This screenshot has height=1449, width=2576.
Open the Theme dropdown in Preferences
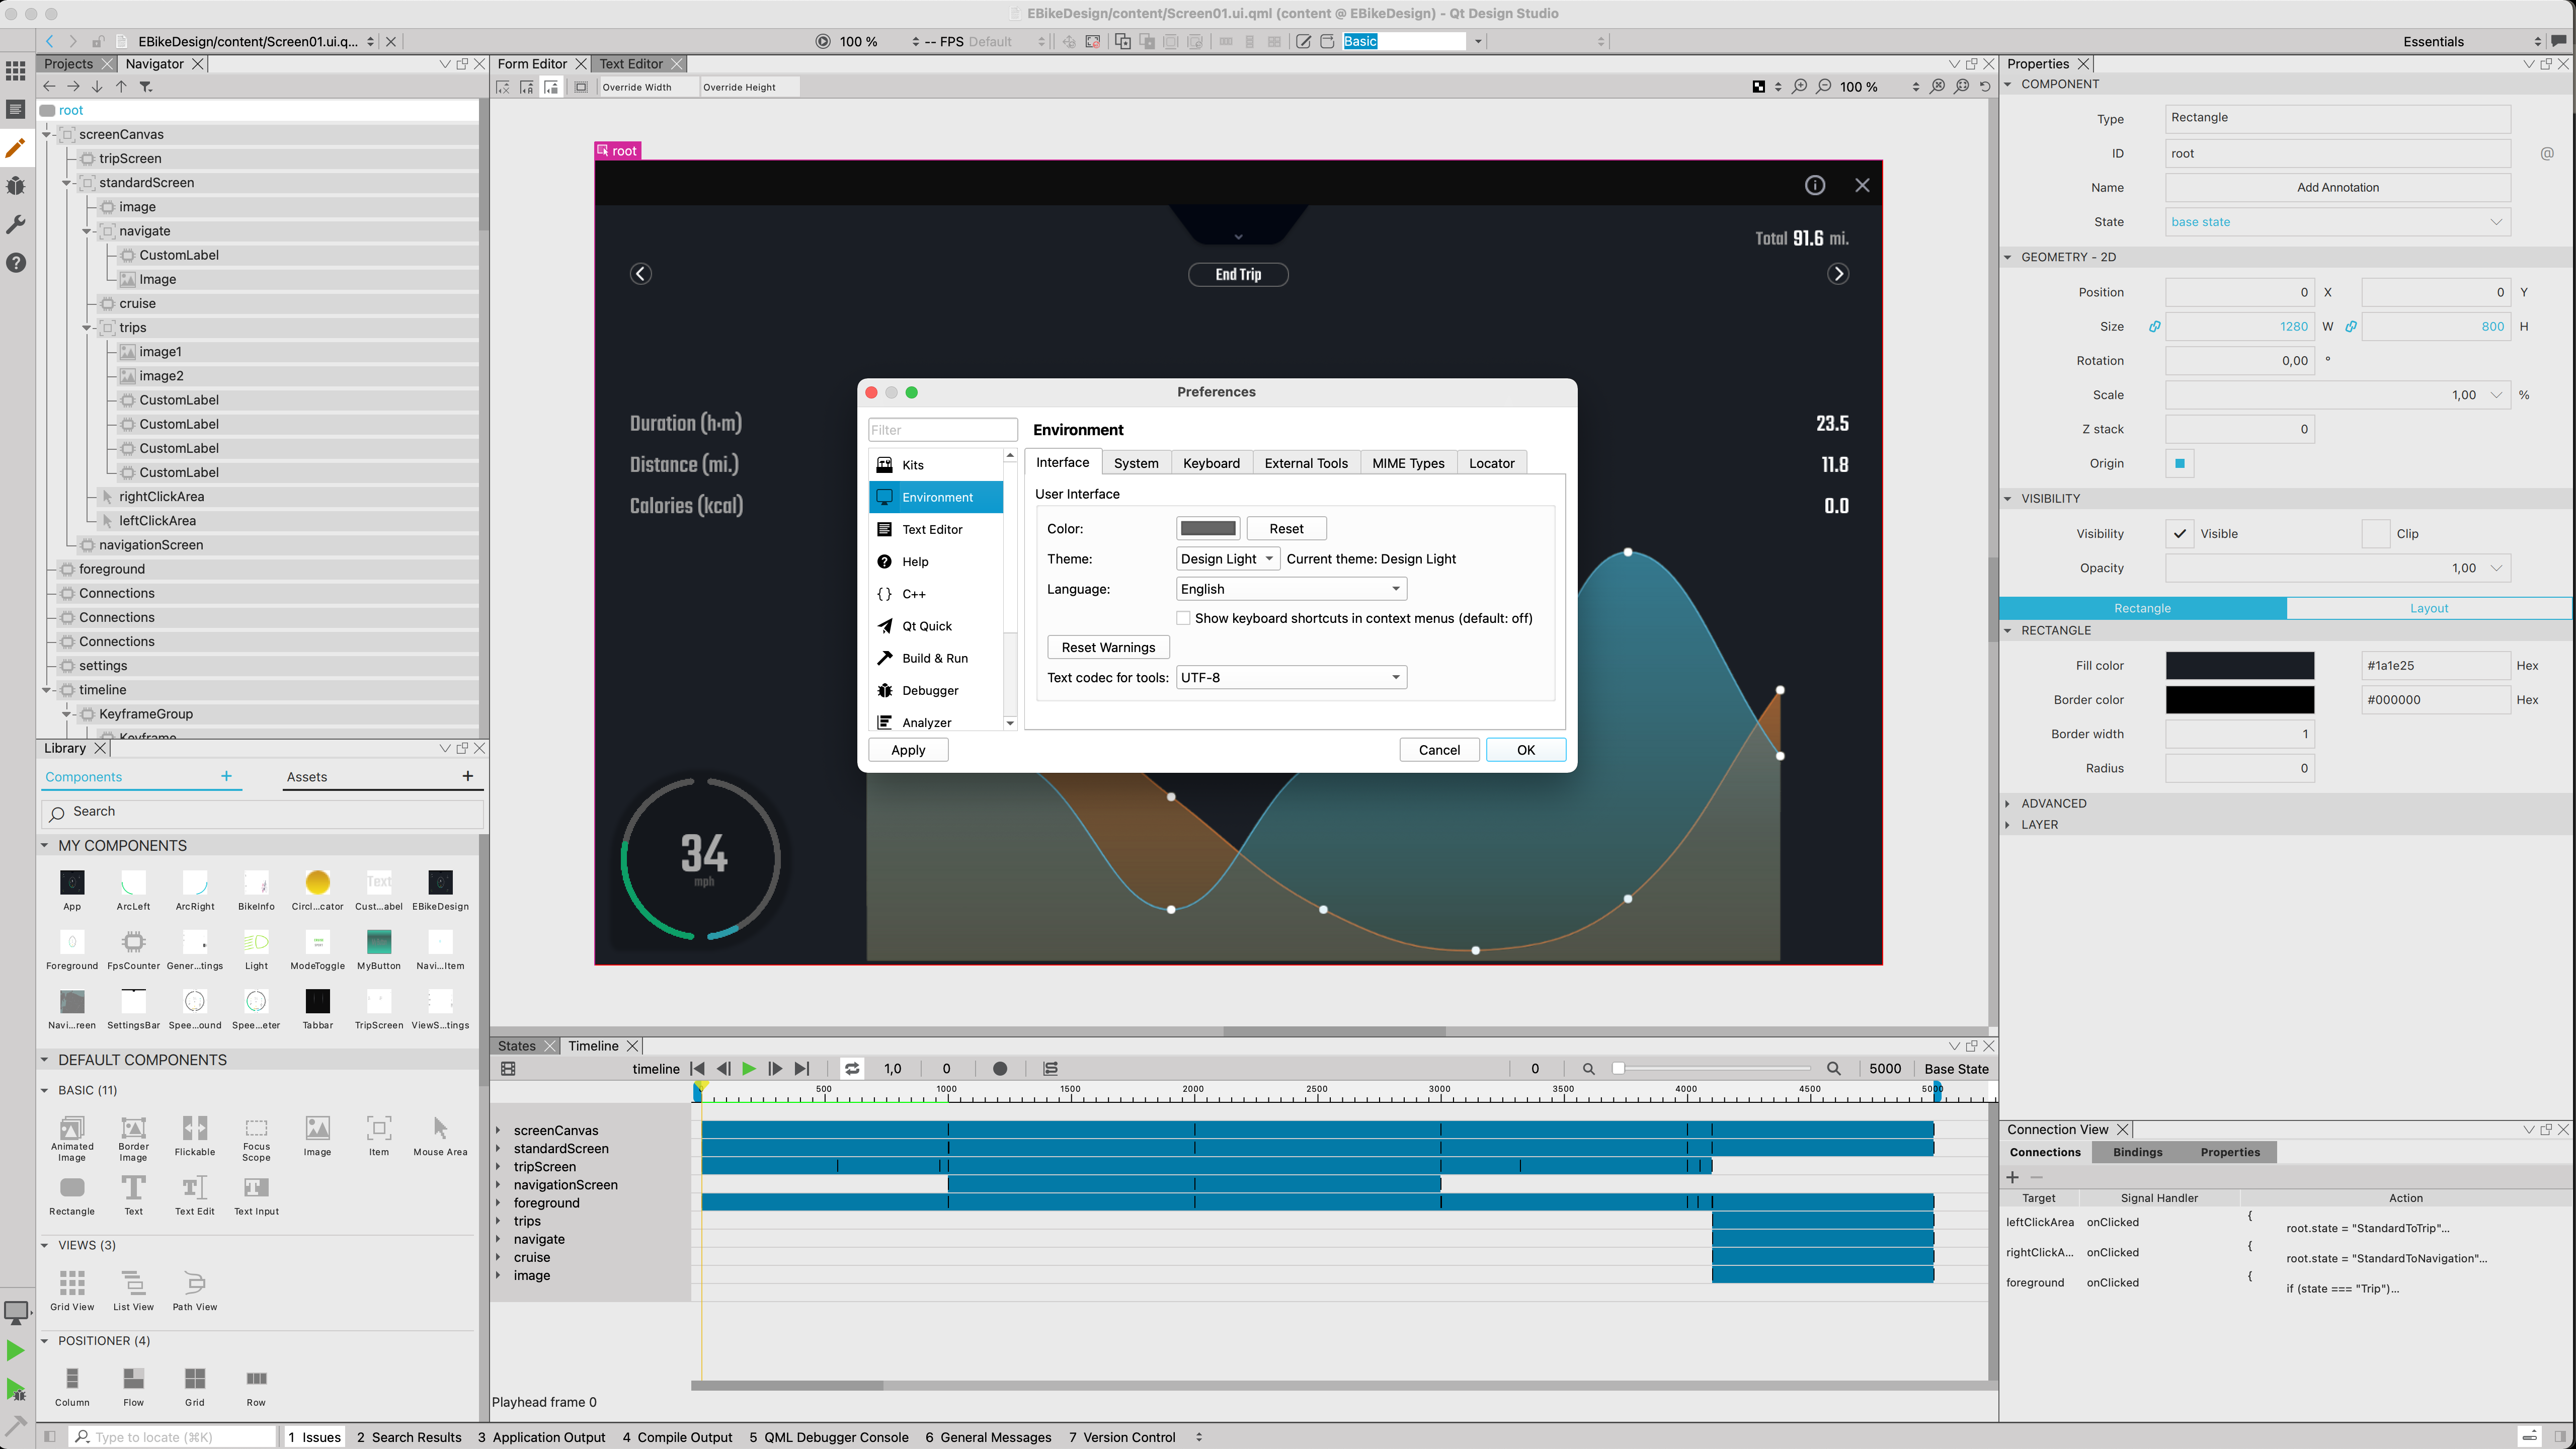[1227, 559]
